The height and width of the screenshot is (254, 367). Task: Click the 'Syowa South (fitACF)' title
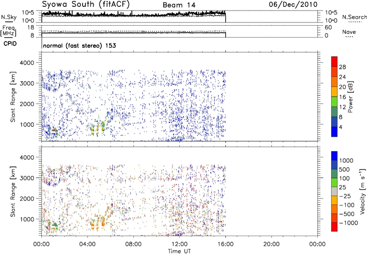[x=86, y=5]
